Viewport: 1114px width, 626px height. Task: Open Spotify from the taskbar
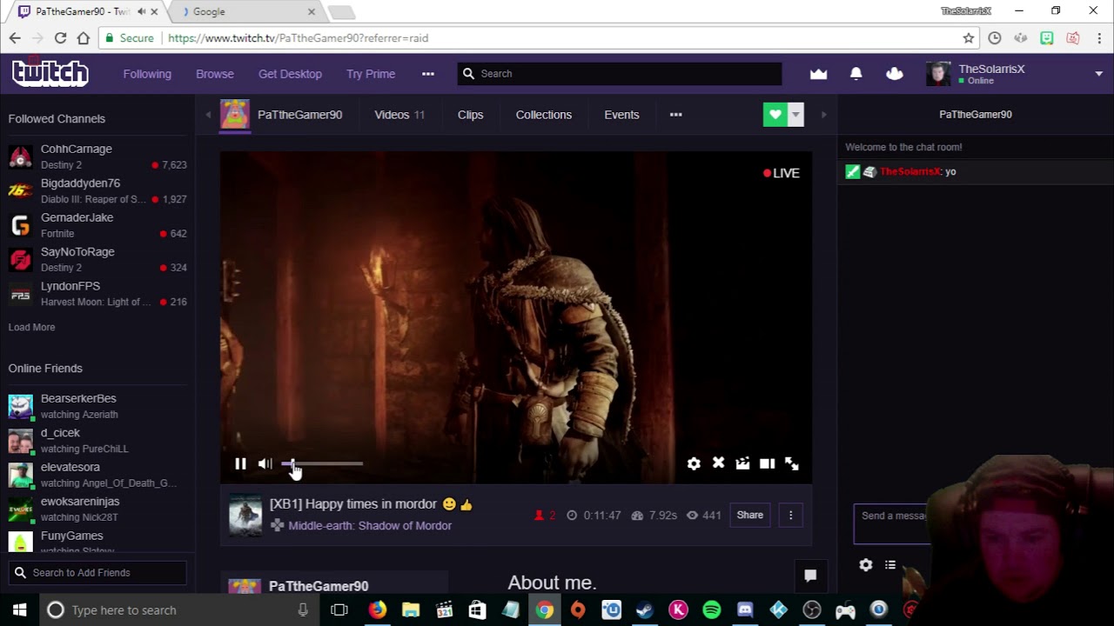[x=712, y=610]
